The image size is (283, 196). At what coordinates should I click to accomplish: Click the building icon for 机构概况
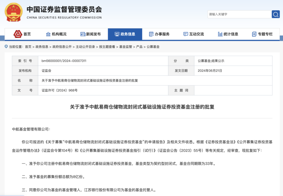[48, 34]
